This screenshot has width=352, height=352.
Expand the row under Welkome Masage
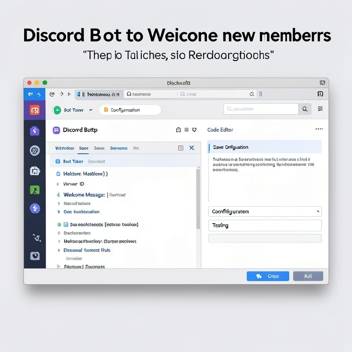tap(59, 203)
